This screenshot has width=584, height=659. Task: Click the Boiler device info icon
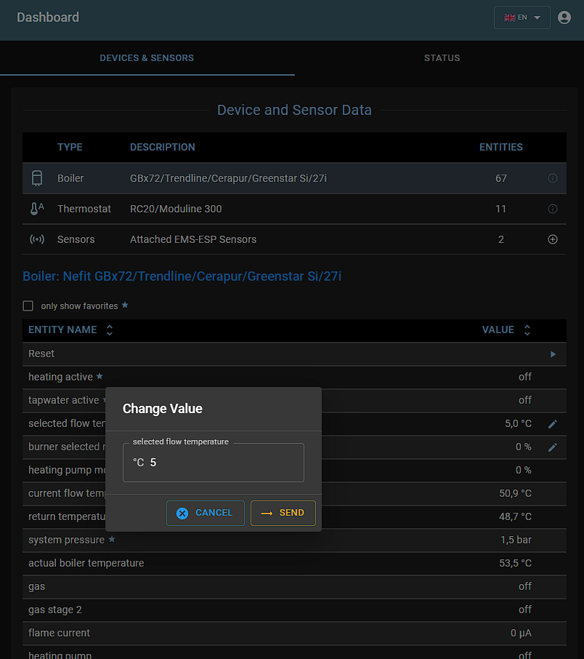tap(553, 178)
